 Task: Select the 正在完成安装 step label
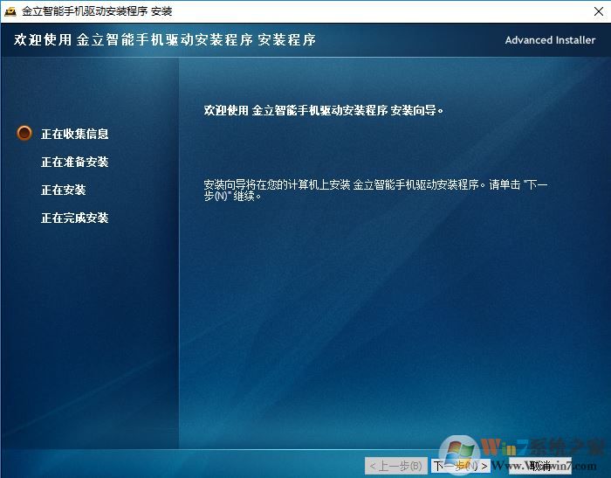[x=75, y=218]
